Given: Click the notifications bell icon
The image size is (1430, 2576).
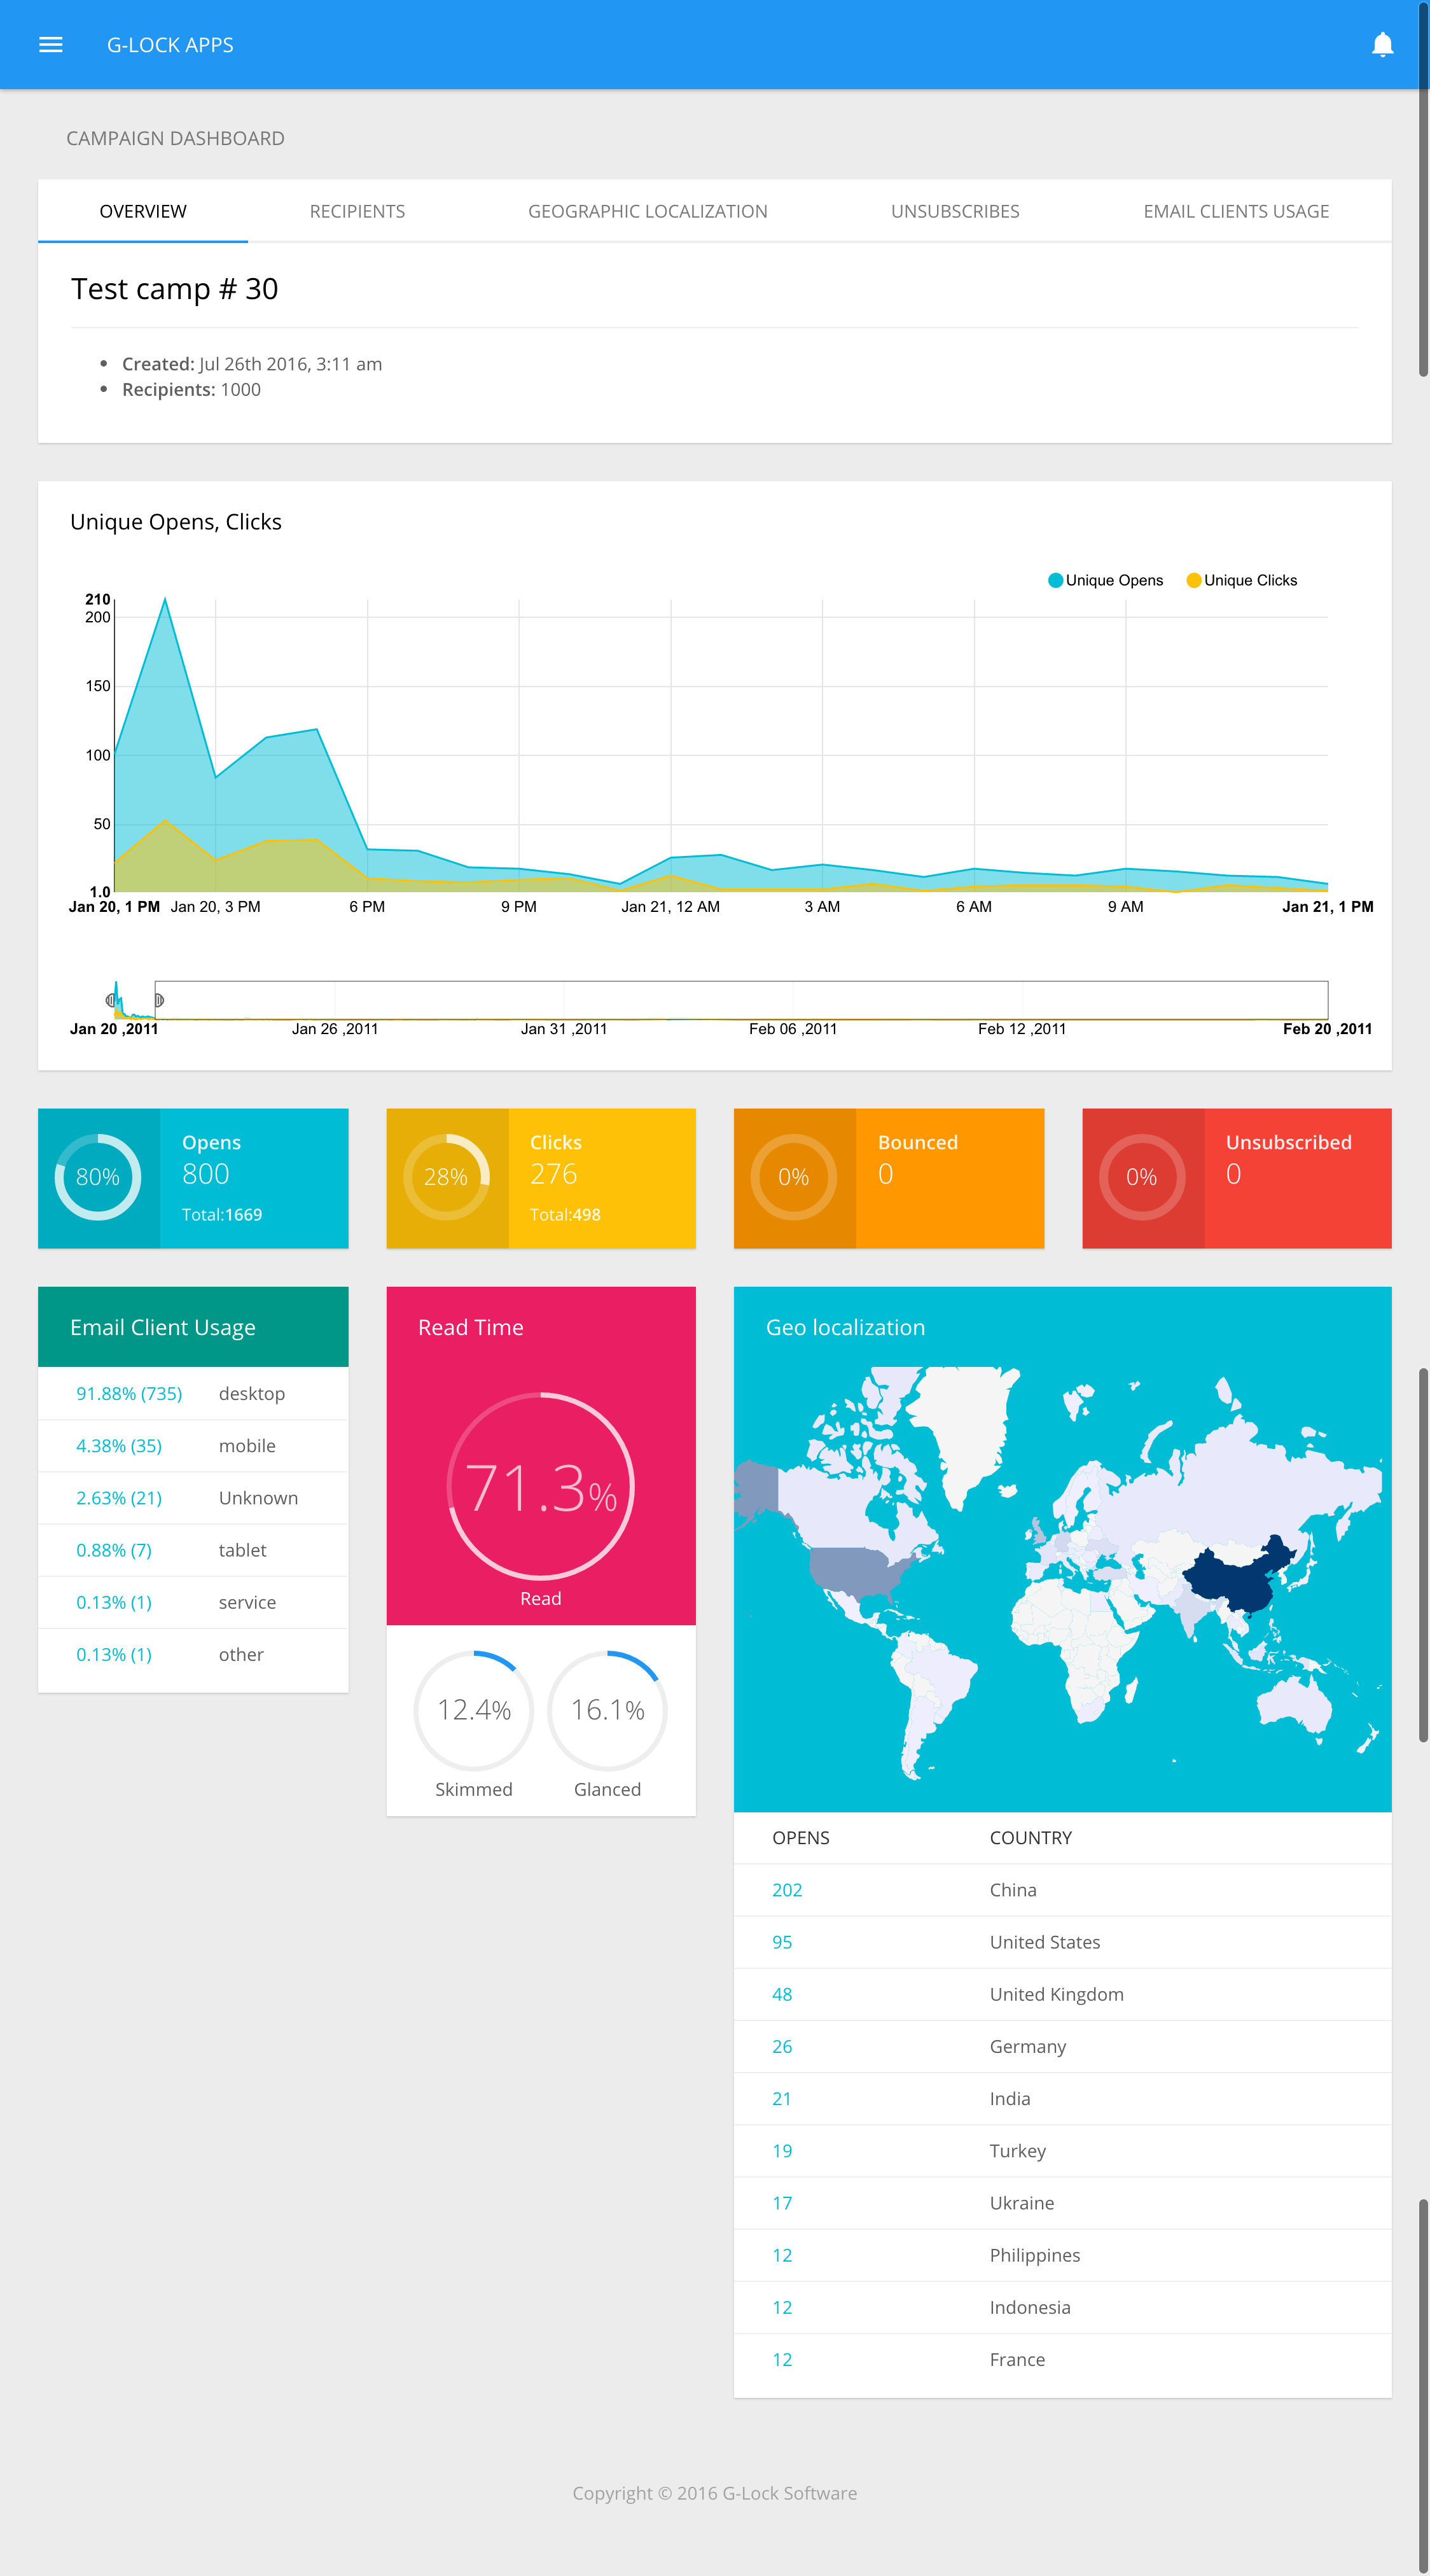Looking at the screenshot, I should (x=1383, y=44).
